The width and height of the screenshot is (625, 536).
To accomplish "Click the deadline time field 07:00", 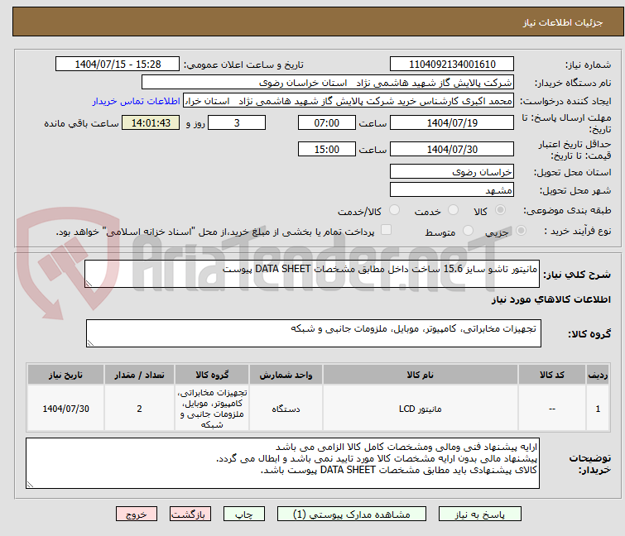I will tap(326, 123).
